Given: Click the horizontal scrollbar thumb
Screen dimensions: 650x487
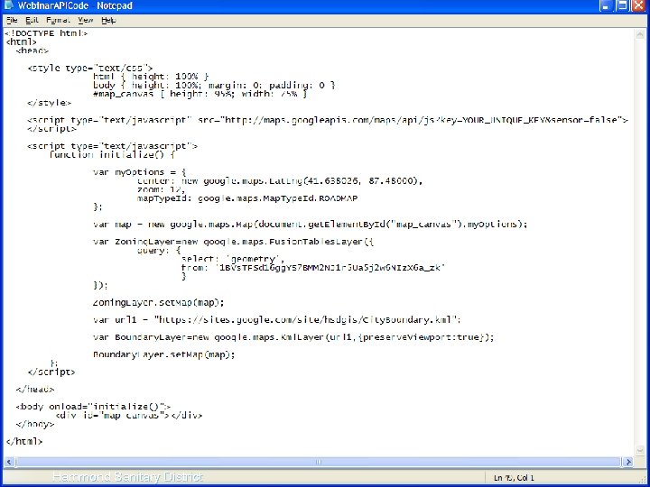Looking at the screenshot, I should (x=318, y=462).
